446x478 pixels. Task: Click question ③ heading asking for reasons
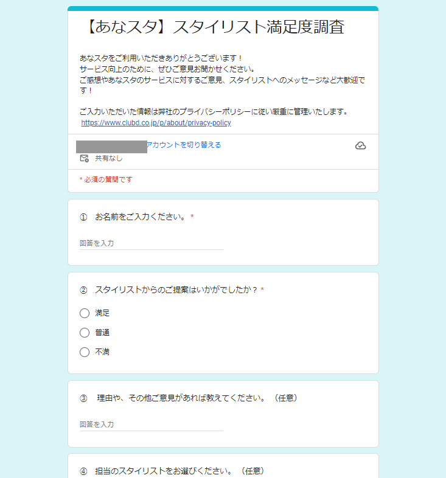pos(196,398)
